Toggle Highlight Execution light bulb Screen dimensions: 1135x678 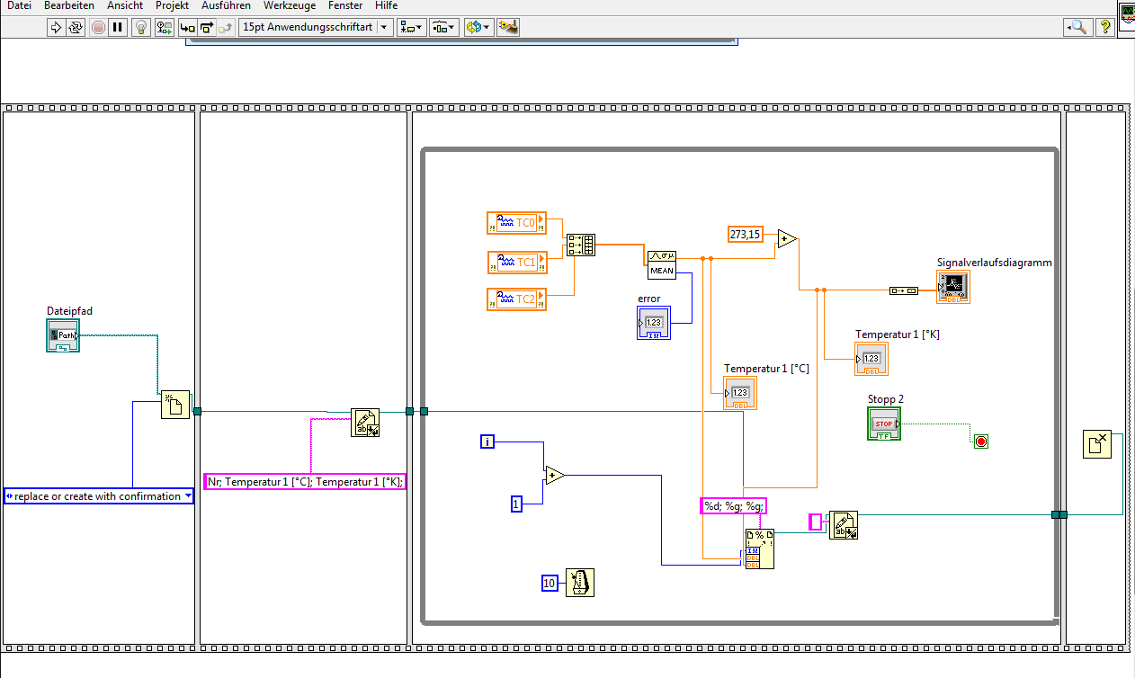tap(141, 27)
